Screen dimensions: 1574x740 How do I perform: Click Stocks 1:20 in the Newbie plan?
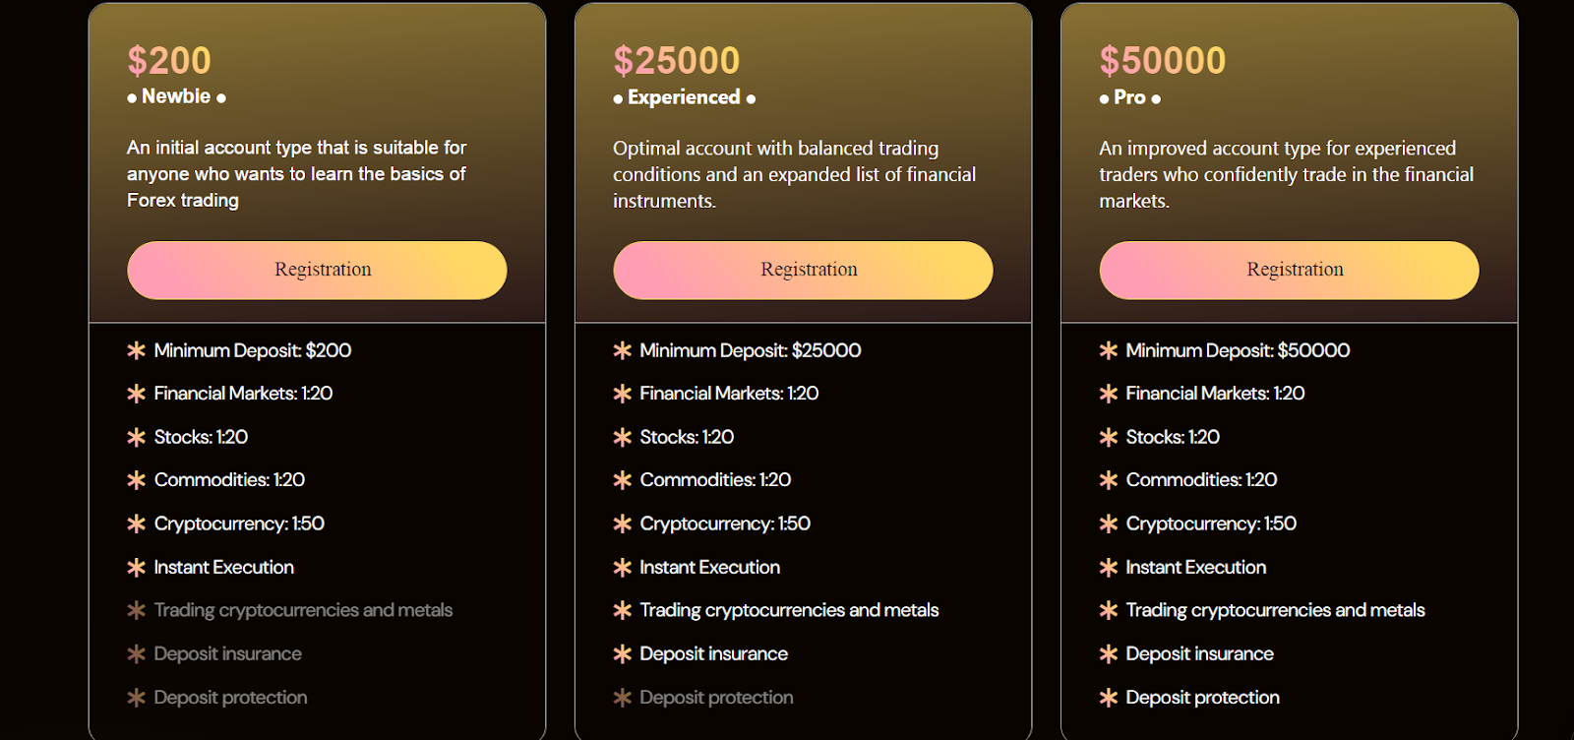(201, 437)
